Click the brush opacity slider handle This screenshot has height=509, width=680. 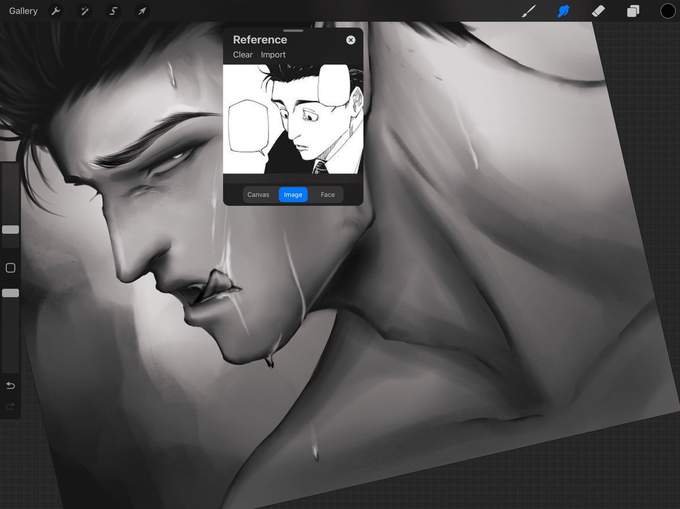(10, 293)
